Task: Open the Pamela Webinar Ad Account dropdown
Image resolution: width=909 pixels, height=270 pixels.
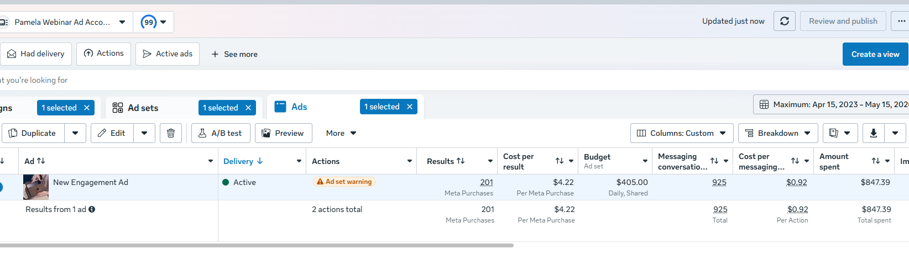Action: 65,22
